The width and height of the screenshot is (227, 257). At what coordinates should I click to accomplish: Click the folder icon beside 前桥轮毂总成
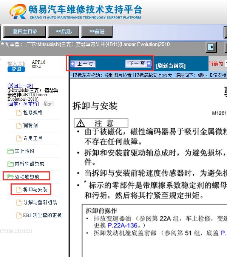(11, 164)
